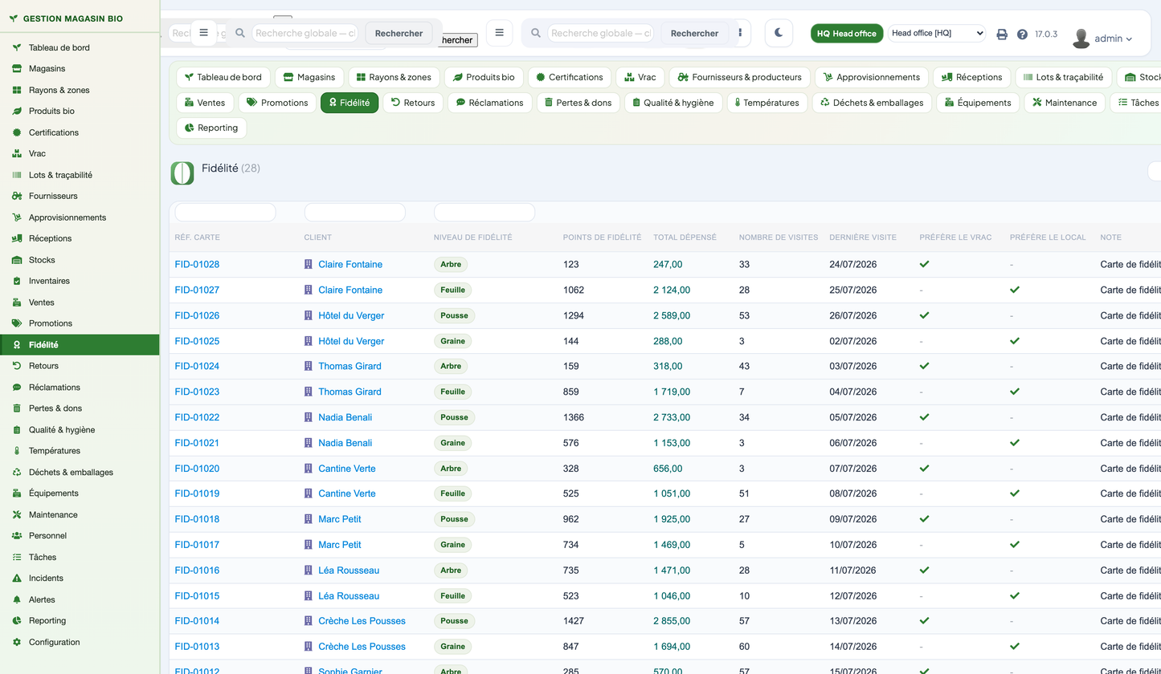Click the Arbre badge on row FID-01024
1161x674 pixels.
pos(451,366)
